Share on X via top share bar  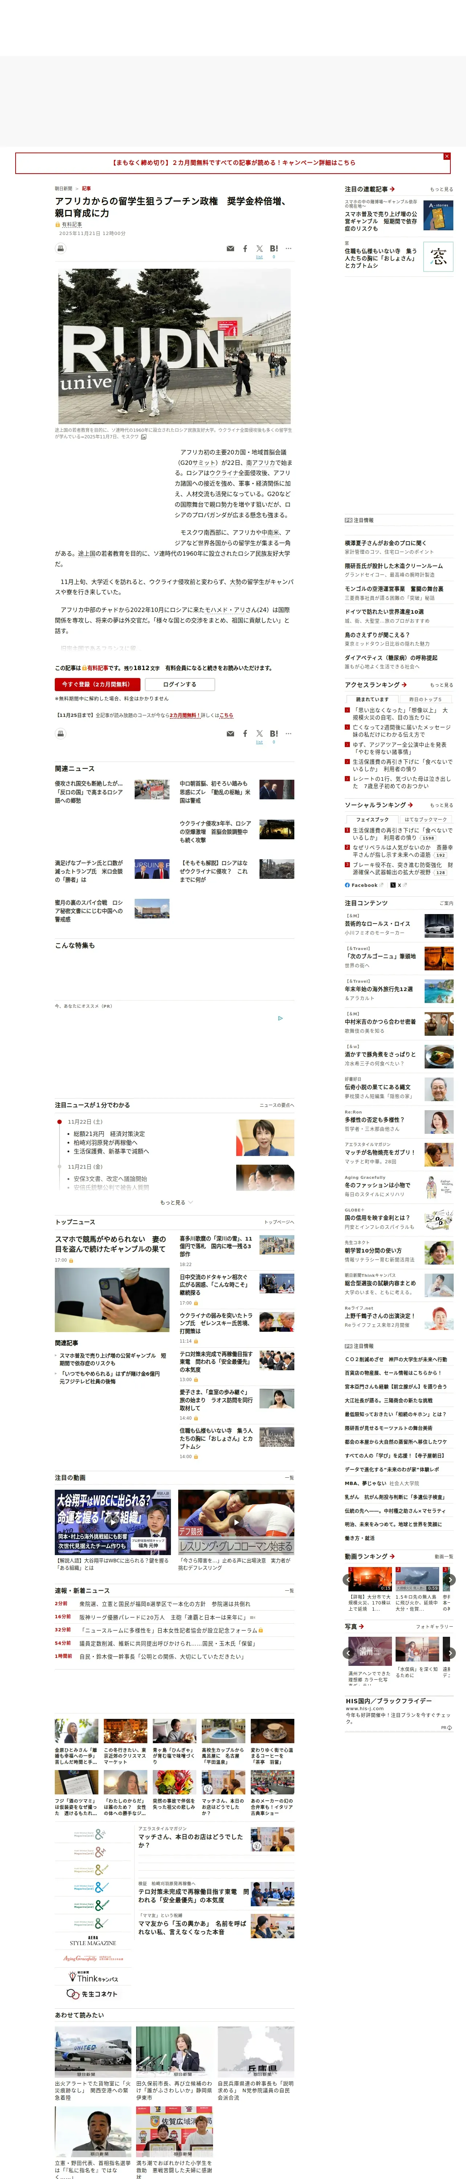259,249
